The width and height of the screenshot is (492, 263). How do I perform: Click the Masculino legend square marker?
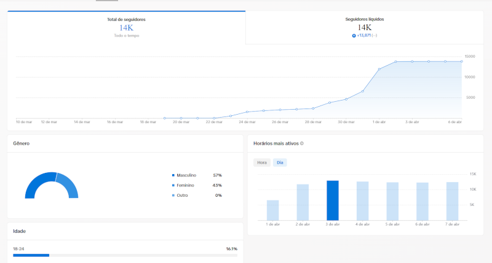point(173,175)
